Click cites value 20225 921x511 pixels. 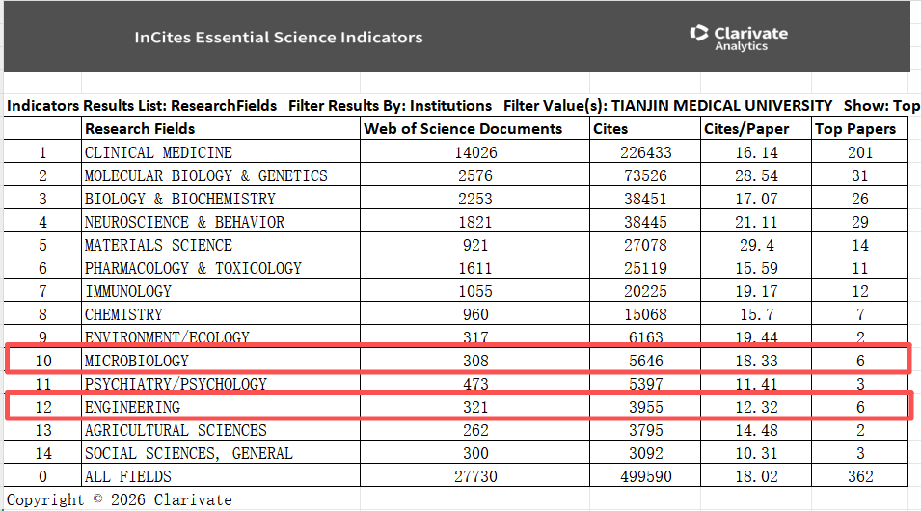[645, 291]
